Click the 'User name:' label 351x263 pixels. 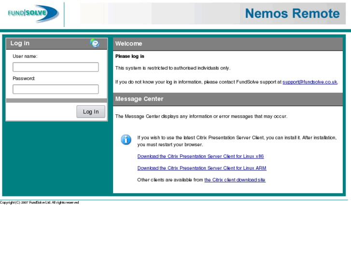pyautogui.click(x=25, y=56)
